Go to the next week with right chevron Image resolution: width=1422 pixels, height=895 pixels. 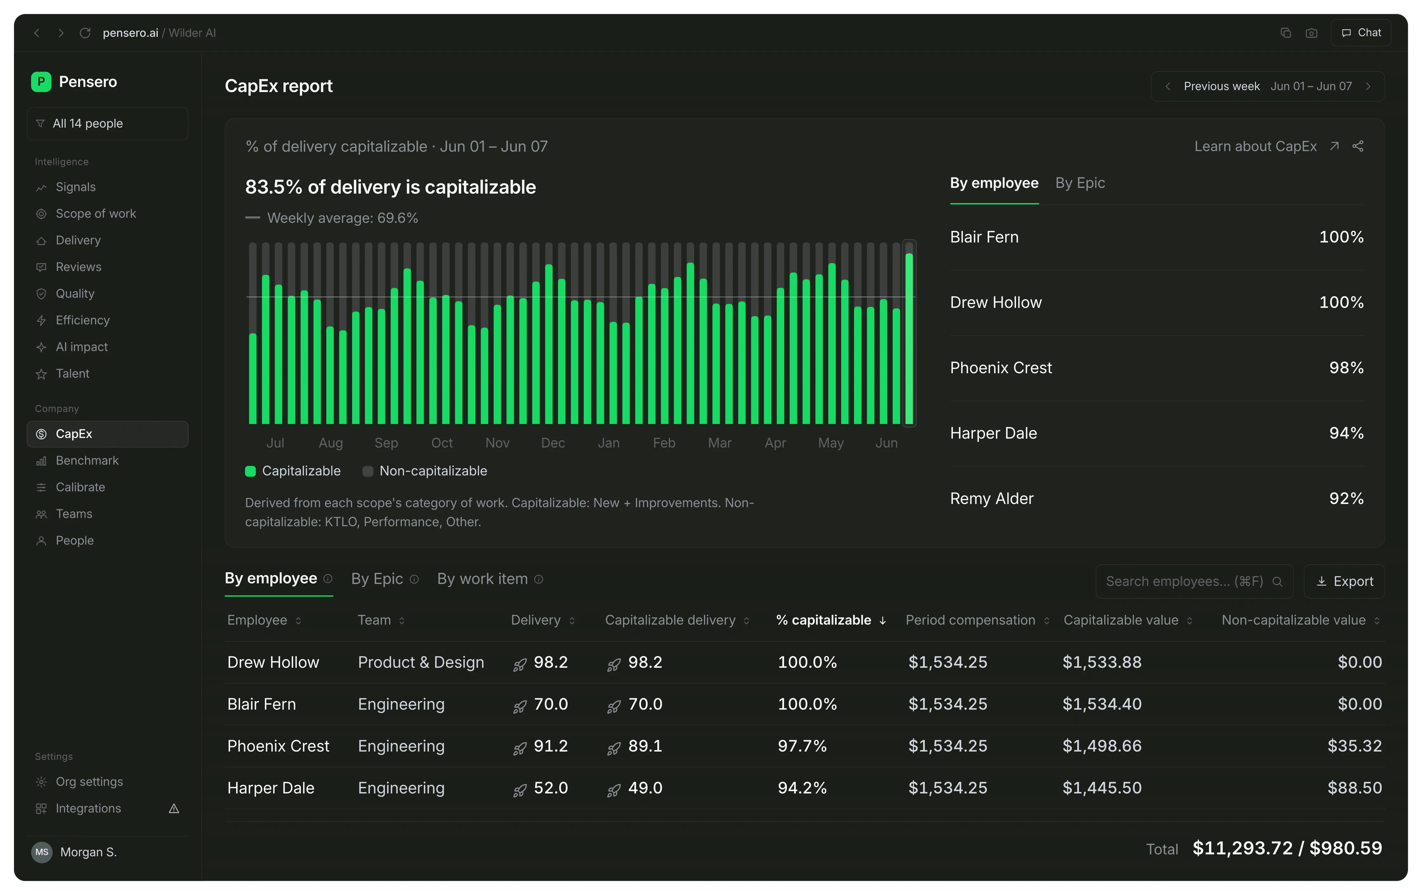click(1368, 86)
